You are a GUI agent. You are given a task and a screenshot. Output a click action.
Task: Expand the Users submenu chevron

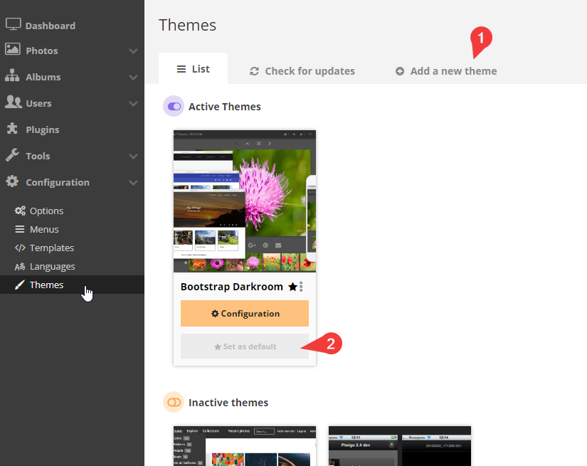[x=133, y=104]
